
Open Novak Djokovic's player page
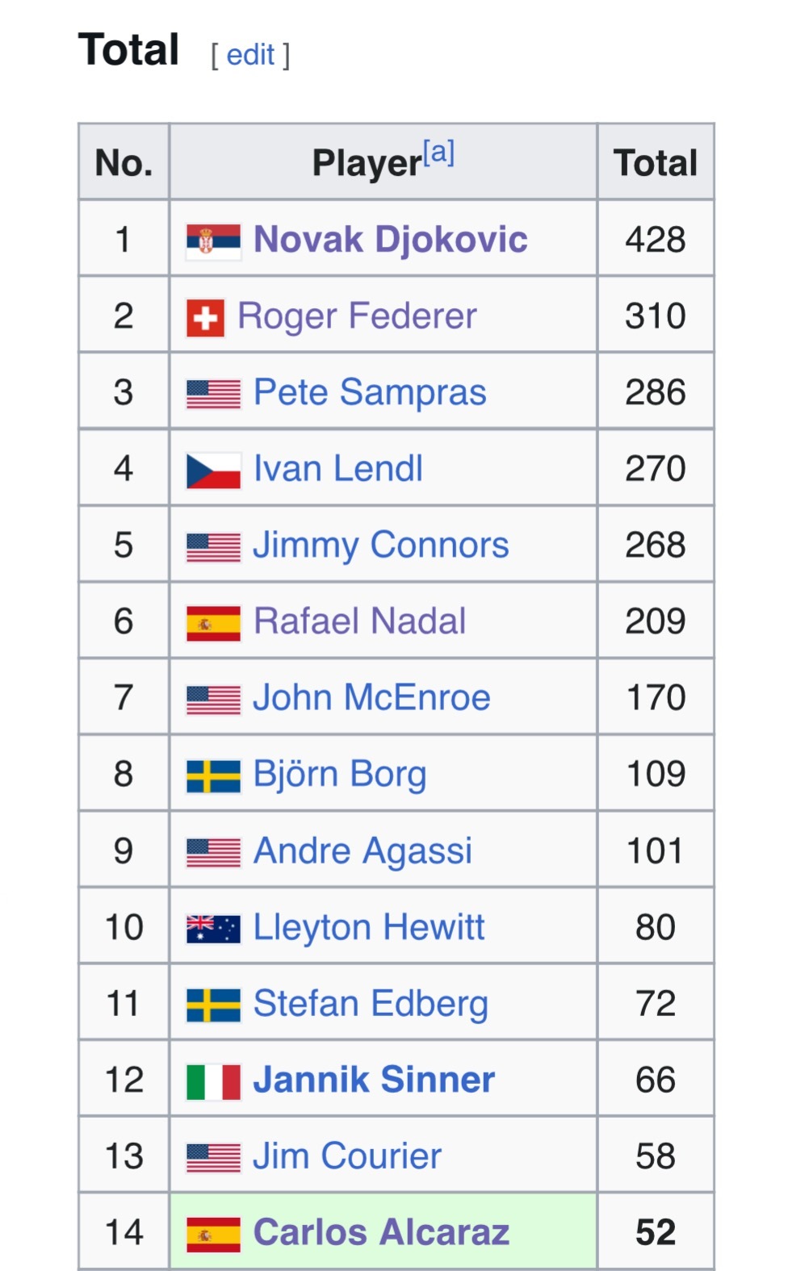(x=390, y=240)
